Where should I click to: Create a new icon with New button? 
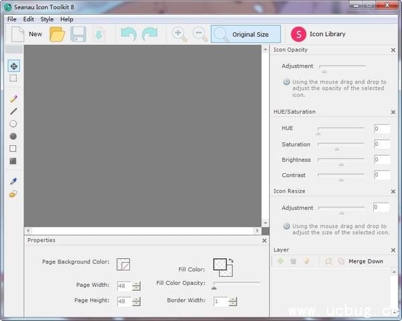(x=27, y=34)
